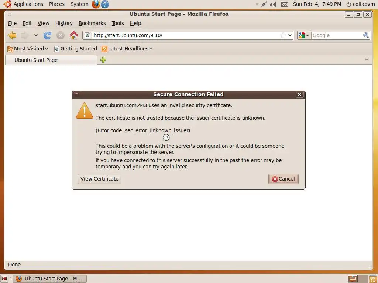The width and height of the screenshot is (378, 283).
Task: Open the Tools menu
Action: [118, 23]
